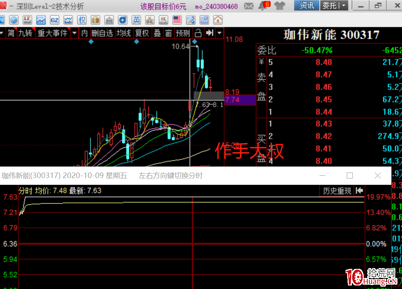The width and height of the screenshot is (402, 289).
Task: Open the gold bullion toolbar icon
Action: [95, 20]
